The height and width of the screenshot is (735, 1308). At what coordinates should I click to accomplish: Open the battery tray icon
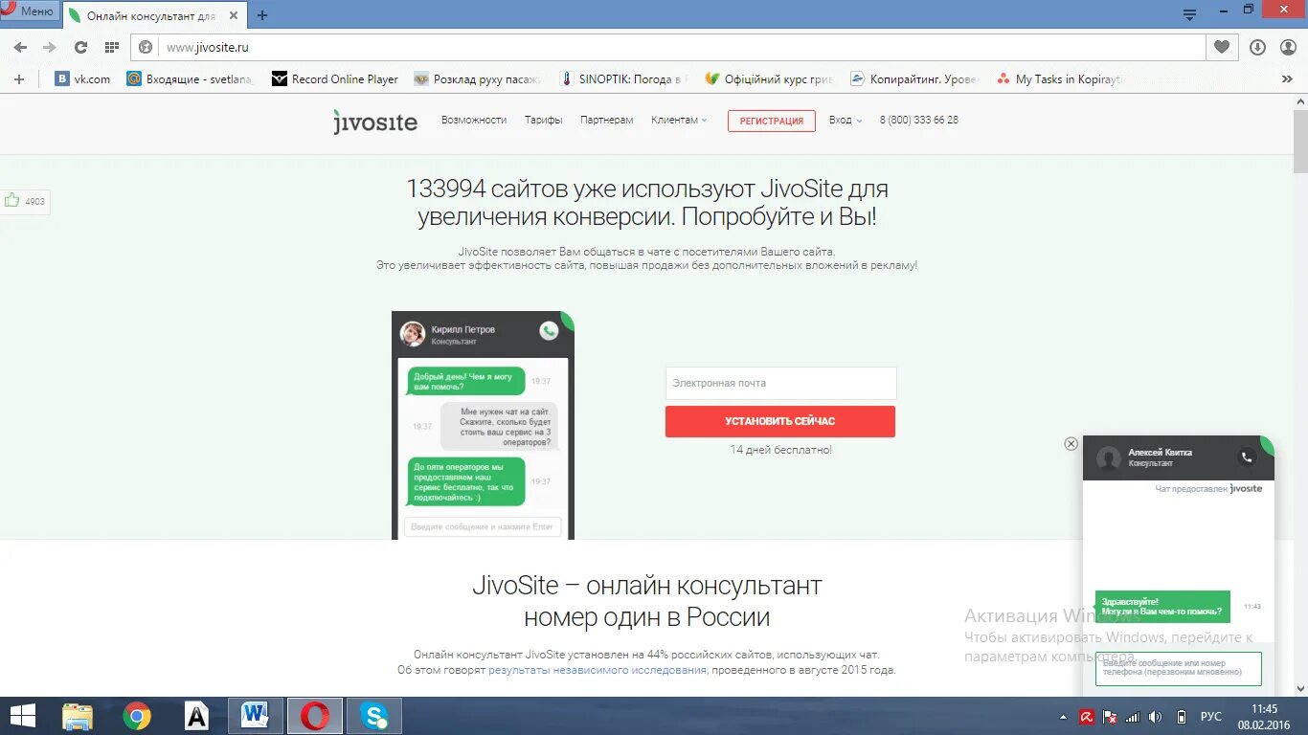[x=1181, y=716]
